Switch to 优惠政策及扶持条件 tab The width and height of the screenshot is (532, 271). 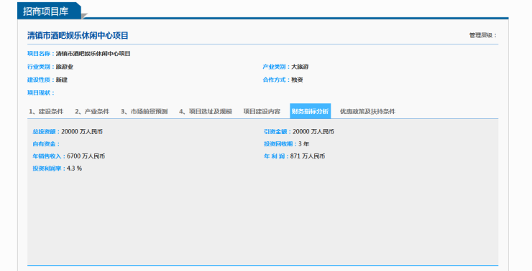(368, 111)
